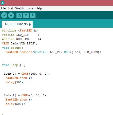Click the Open sketch up-arrow icon

26,15
